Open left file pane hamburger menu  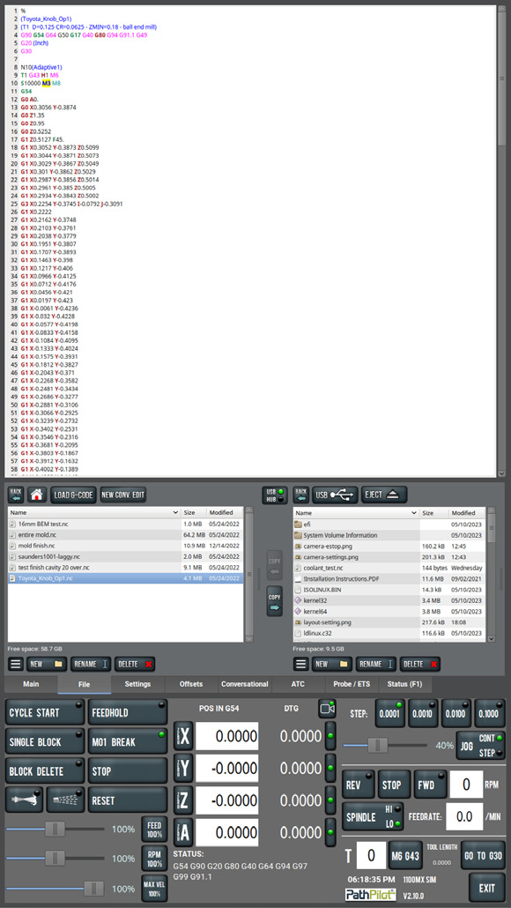(16, 664)
